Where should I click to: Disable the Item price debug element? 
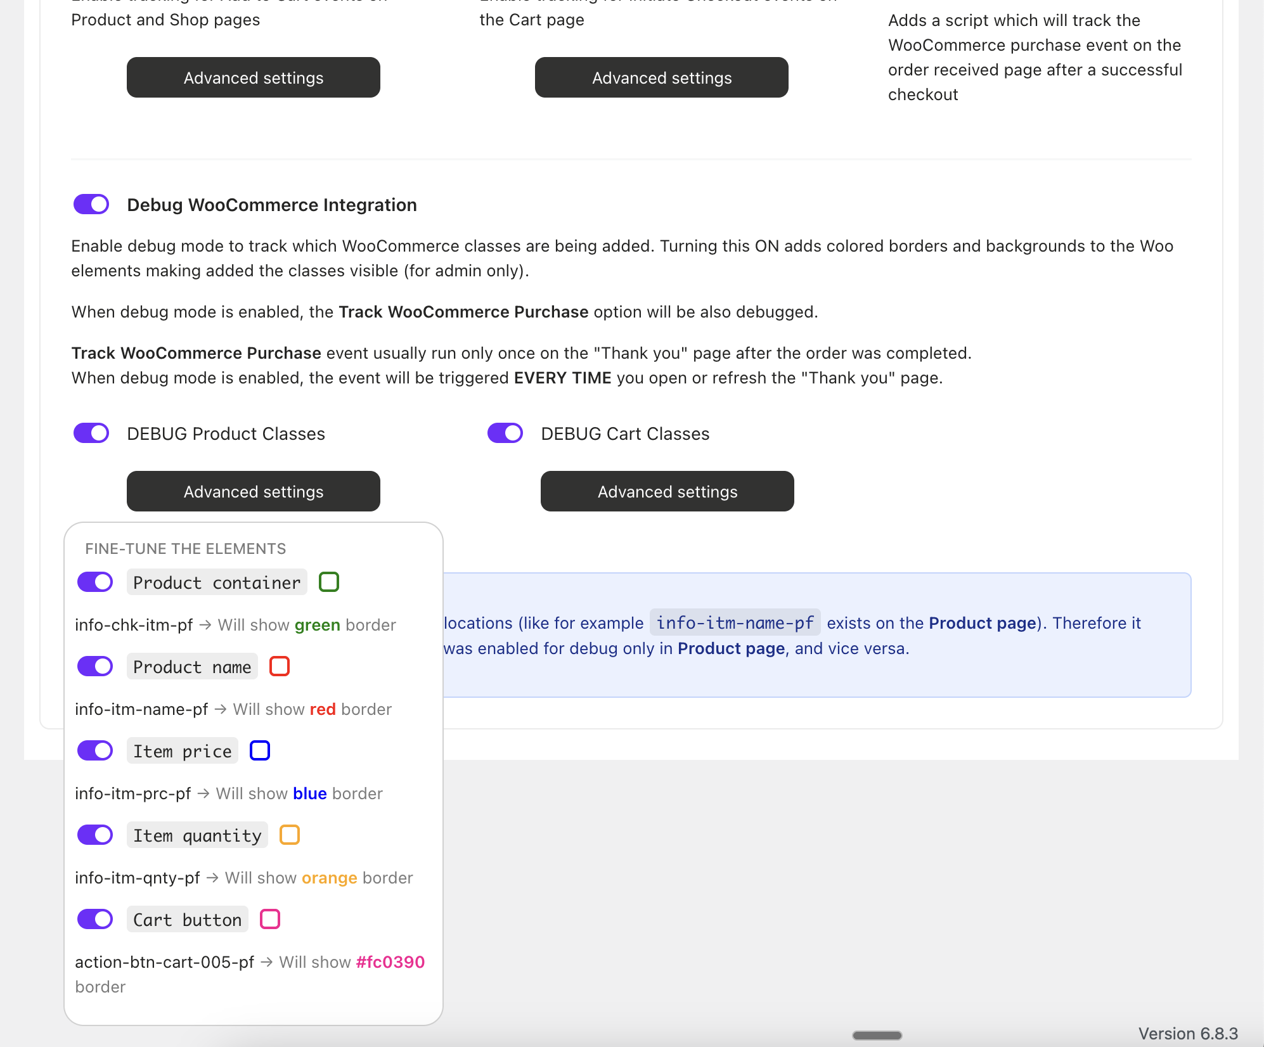point(95,750)
